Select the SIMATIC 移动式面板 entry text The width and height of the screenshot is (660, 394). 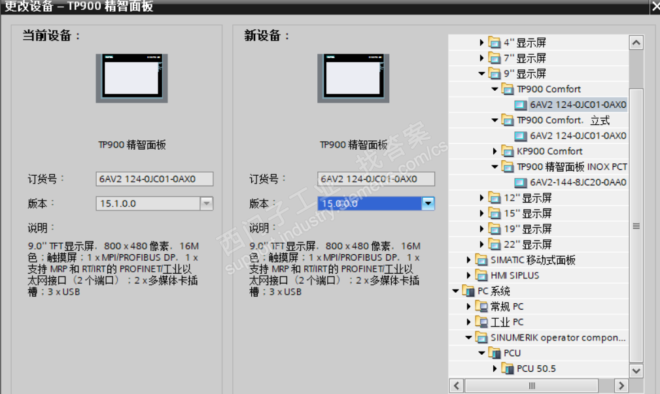pyautogui.click(x=533, y=260)
